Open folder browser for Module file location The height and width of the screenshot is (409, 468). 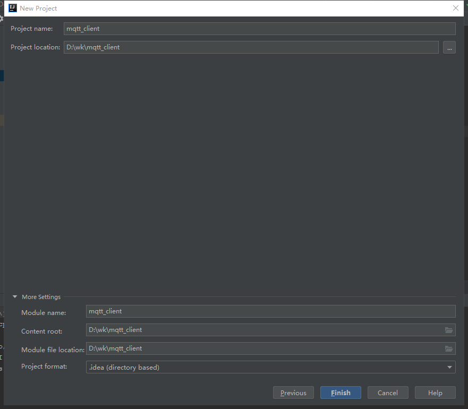coord(448,348)
